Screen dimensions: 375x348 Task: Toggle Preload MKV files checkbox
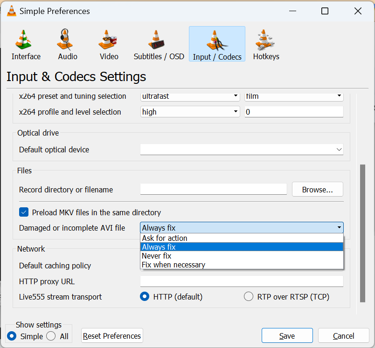[x=24, y=212]
